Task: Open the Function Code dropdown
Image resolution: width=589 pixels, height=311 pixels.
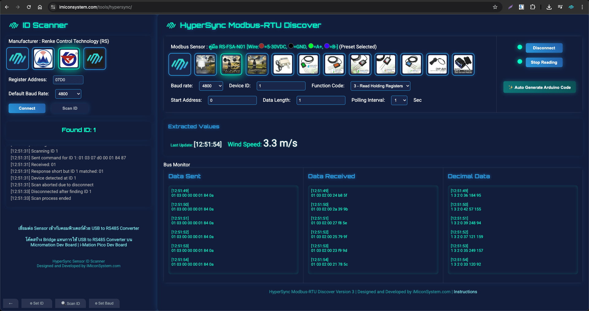Action: click(380, 86)
